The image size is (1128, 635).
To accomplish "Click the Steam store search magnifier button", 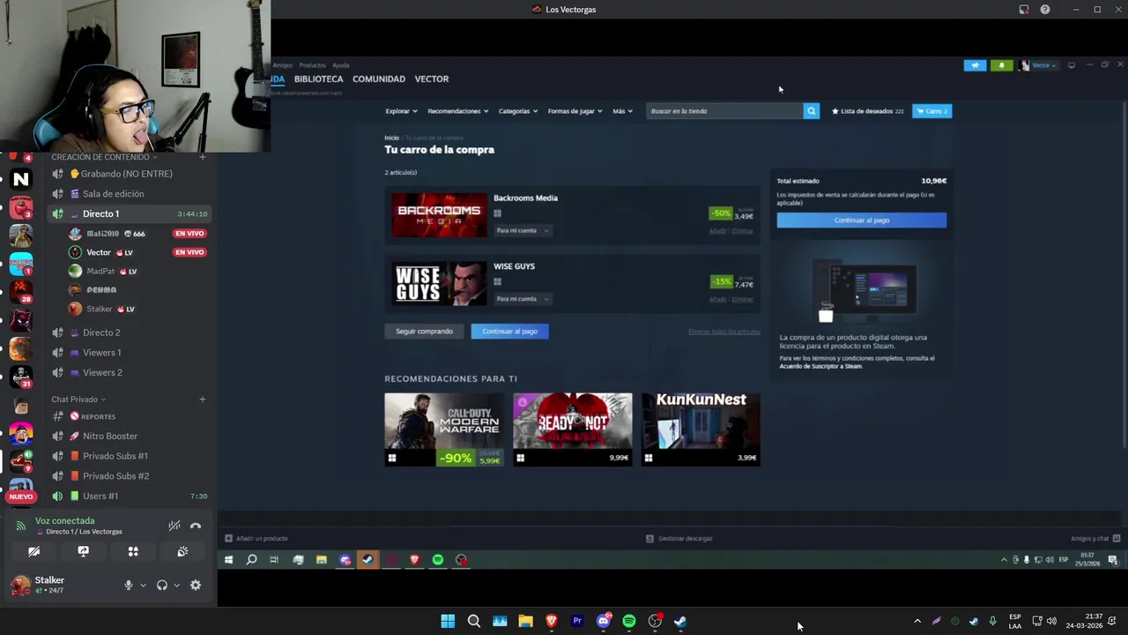I will point(811,111).
